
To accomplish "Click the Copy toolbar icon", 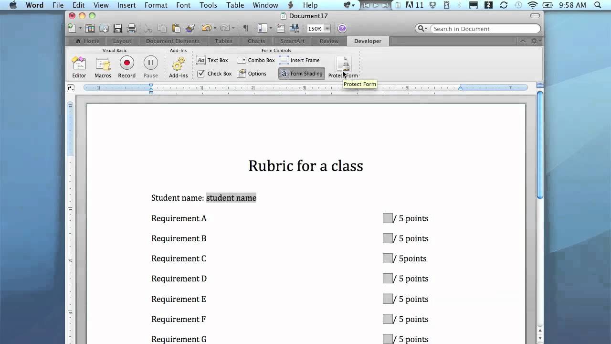I will (162, 28).
